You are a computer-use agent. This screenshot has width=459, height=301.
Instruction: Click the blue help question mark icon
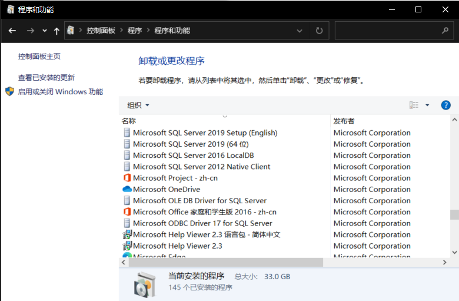(445, 105)
